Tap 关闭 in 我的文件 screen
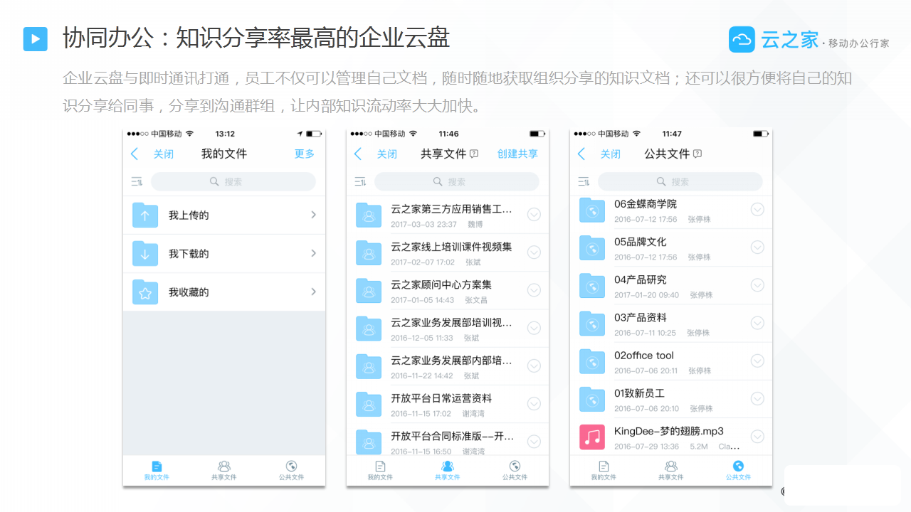 (164, 154)
